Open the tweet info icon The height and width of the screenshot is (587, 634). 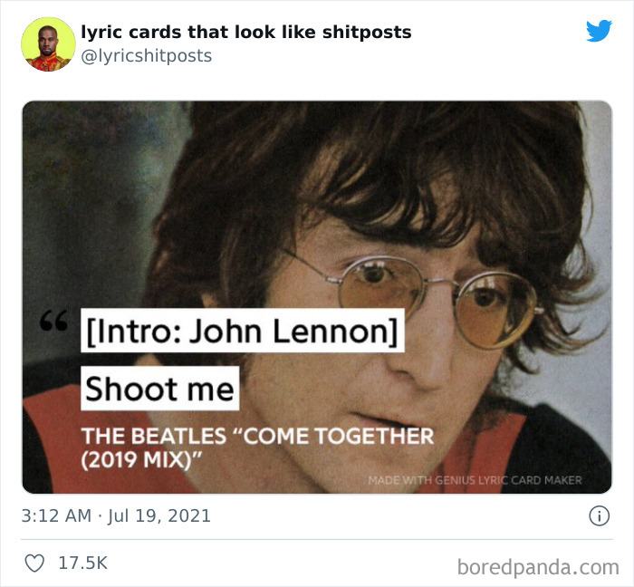pyautogui.click(x=599, y=515)
